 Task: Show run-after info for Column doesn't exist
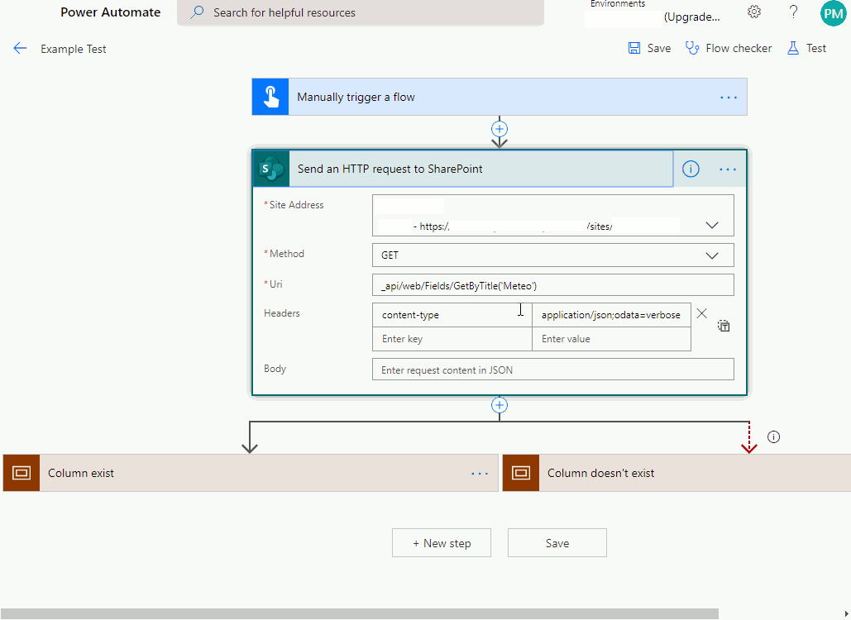pos(773,436)
